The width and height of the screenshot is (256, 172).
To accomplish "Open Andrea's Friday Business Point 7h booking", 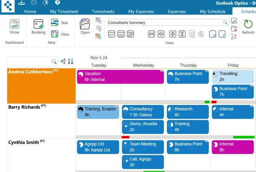I will coord(233,91).
